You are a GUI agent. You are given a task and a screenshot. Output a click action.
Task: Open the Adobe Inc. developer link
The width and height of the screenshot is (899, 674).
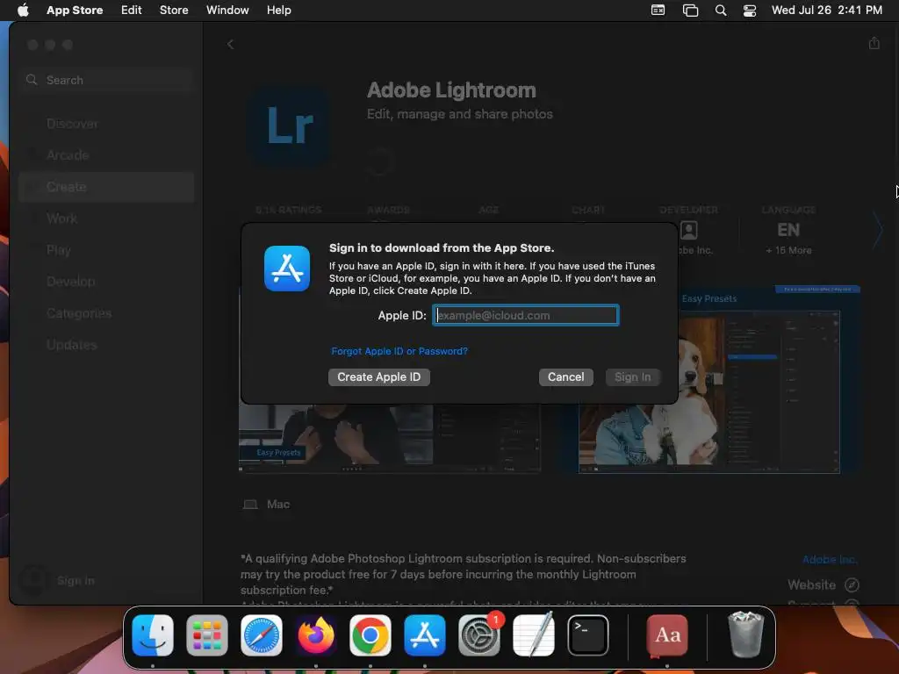pyautogui.click(x=829, y=559)
